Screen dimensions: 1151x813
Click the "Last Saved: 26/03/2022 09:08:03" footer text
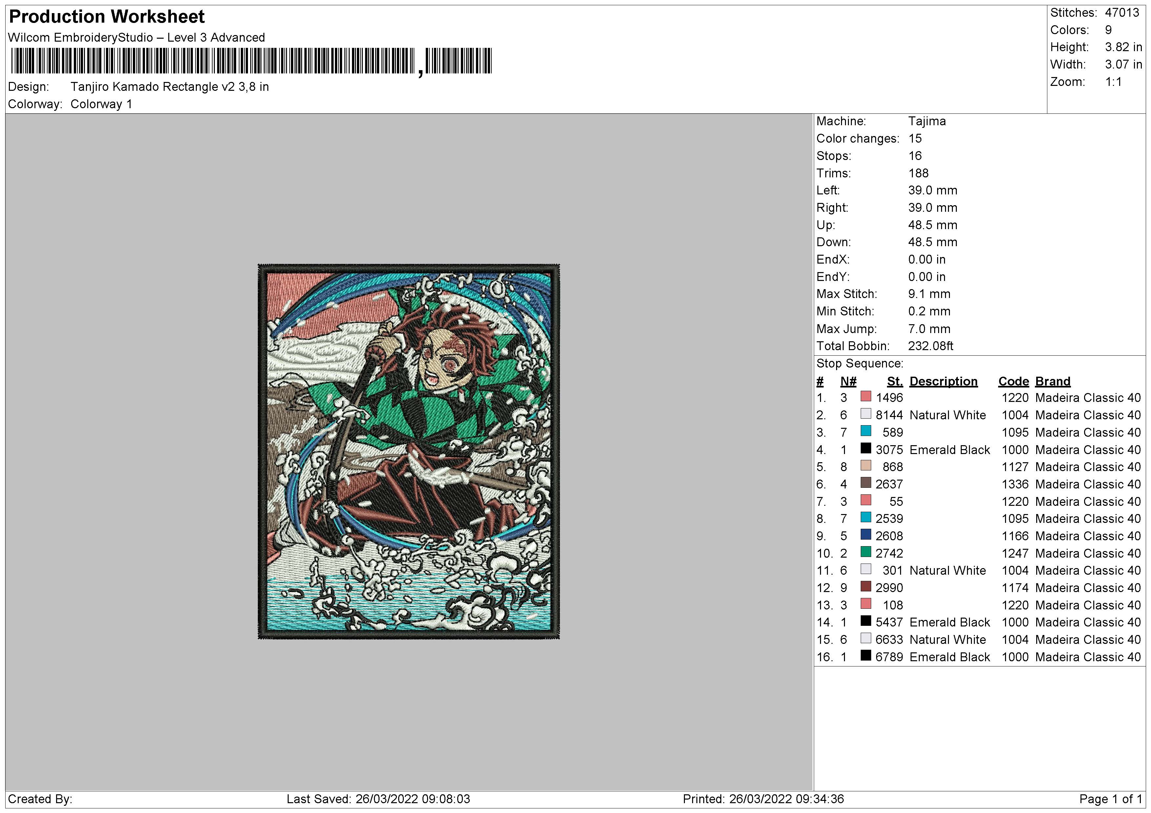(379, 799)
